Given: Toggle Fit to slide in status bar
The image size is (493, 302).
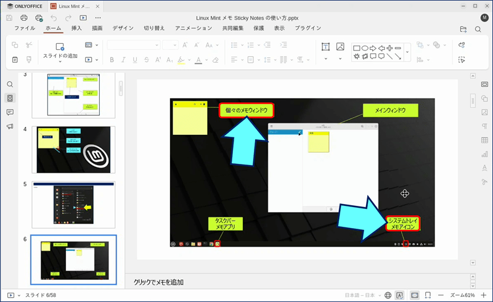Looking at the screenshot, I should click(x=415, y=295).
